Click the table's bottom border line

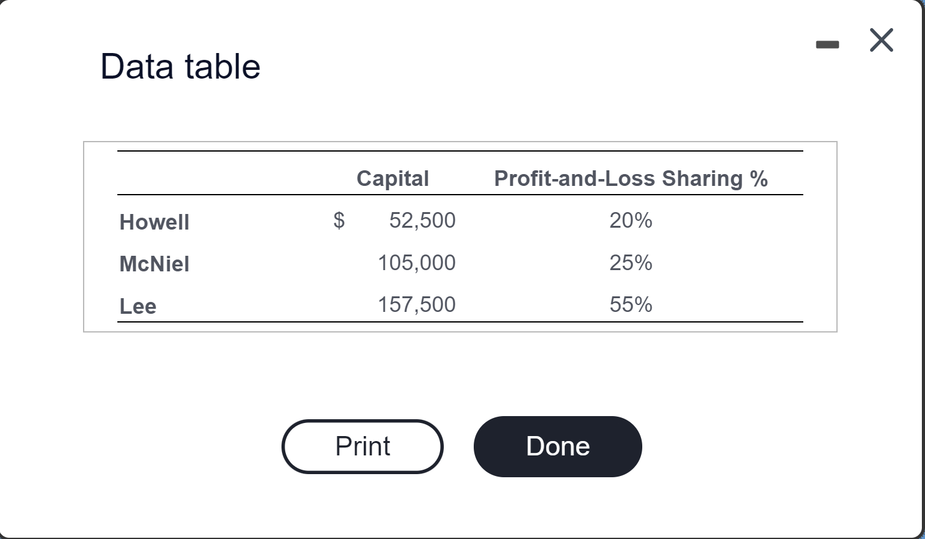pyautogui.click(x=460, y=322)
